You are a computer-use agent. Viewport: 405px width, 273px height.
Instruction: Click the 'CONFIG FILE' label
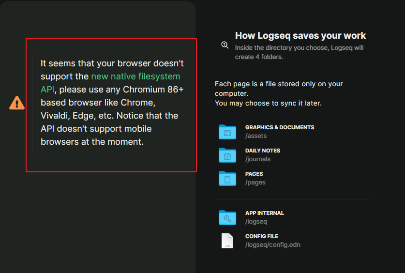[x=262, y=236]
